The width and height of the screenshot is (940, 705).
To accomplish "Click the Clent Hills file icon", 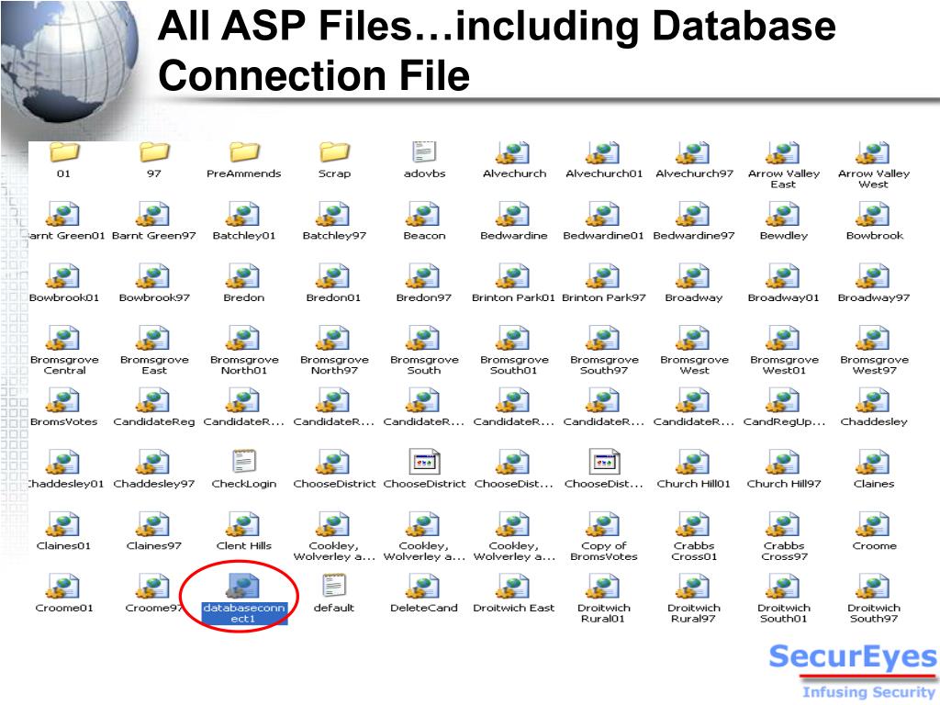I will point(244,524).
